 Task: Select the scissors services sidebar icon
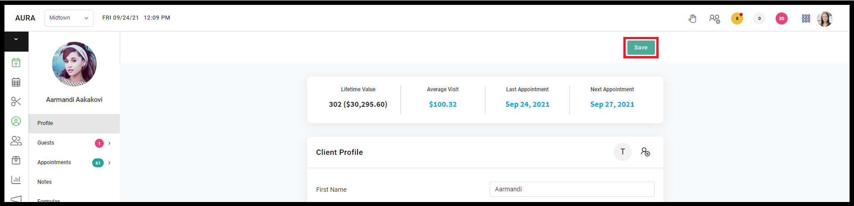[x=16, y=102]
